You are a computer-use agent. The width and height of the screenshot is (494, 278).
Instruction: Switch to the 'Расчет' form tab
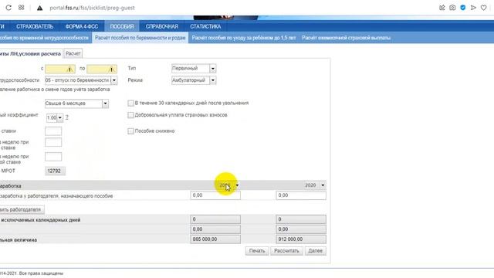tap(73, 53)
